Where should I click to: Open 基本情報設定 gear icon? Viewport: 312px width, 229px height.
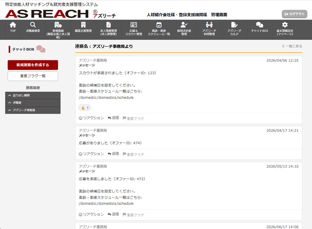click(x=285, y=25)
